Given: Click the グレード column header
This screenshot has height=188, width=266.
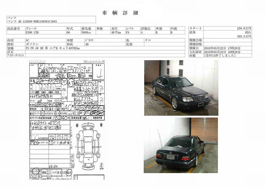Looking at the screenshot, I should click(31, 28).
